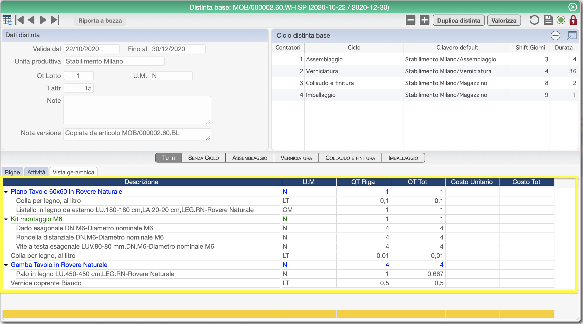Click Duplica distinta button
The width and height of the screenshot is (583, 324).
(x=459, y=21)
